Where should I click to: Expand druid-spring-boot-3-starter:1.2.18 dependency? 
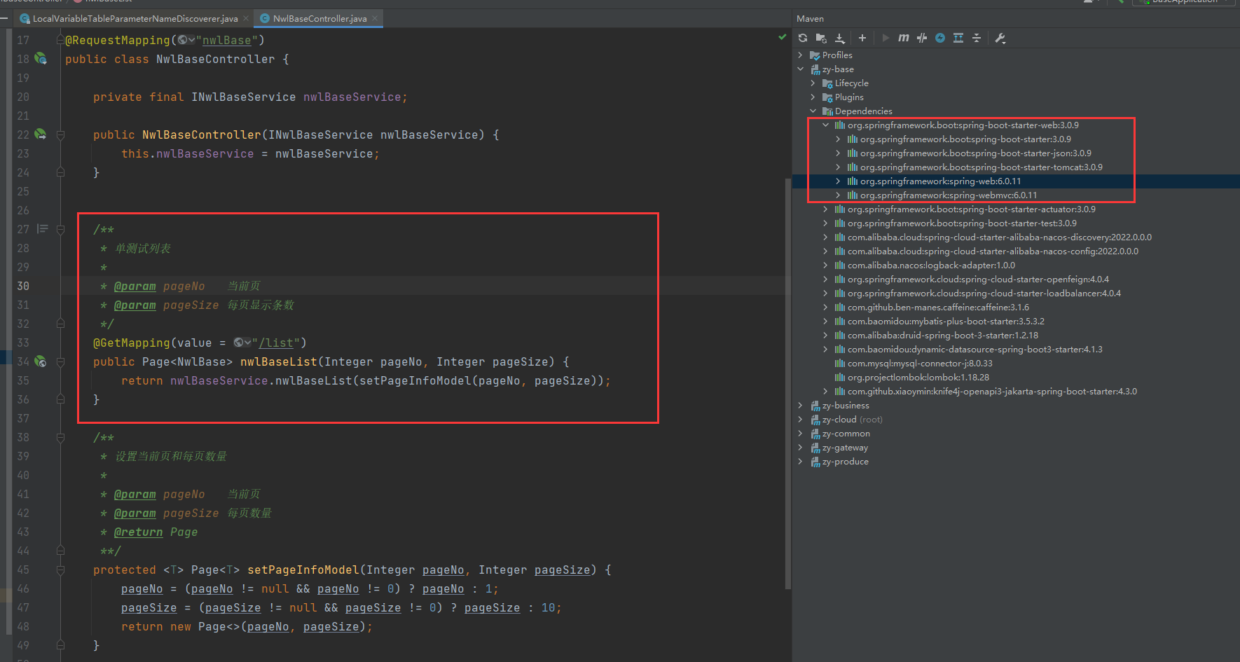click(x=825, y=335)
